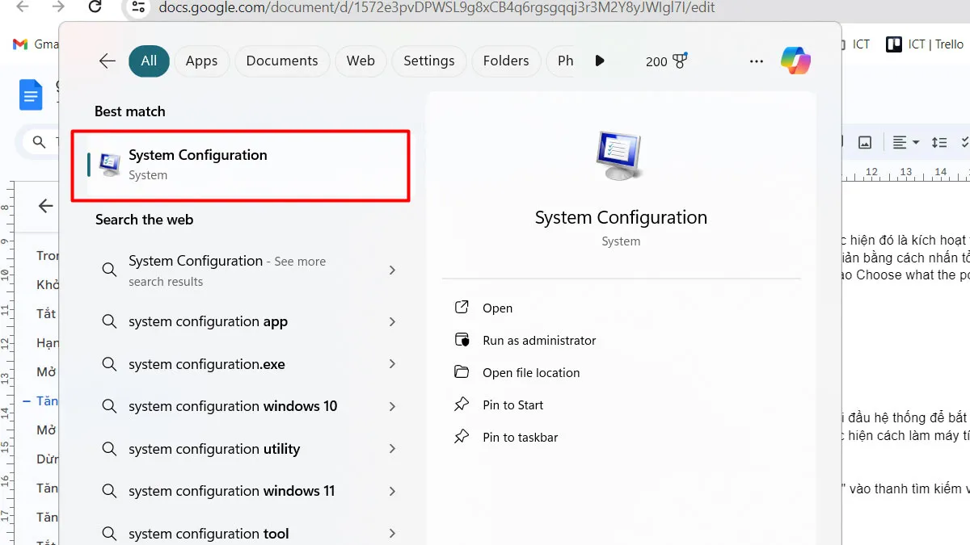Image resolution: width=970 pixels, height=545 pixels.
Task: Click the magnifier icon beside system configuration.exe
Action: click(x=109, y=364)
